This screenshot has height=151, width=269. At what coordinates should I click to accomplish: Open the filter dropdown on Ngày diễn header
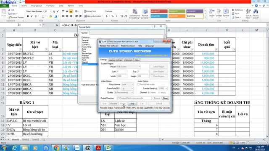(x=21, y=50)
